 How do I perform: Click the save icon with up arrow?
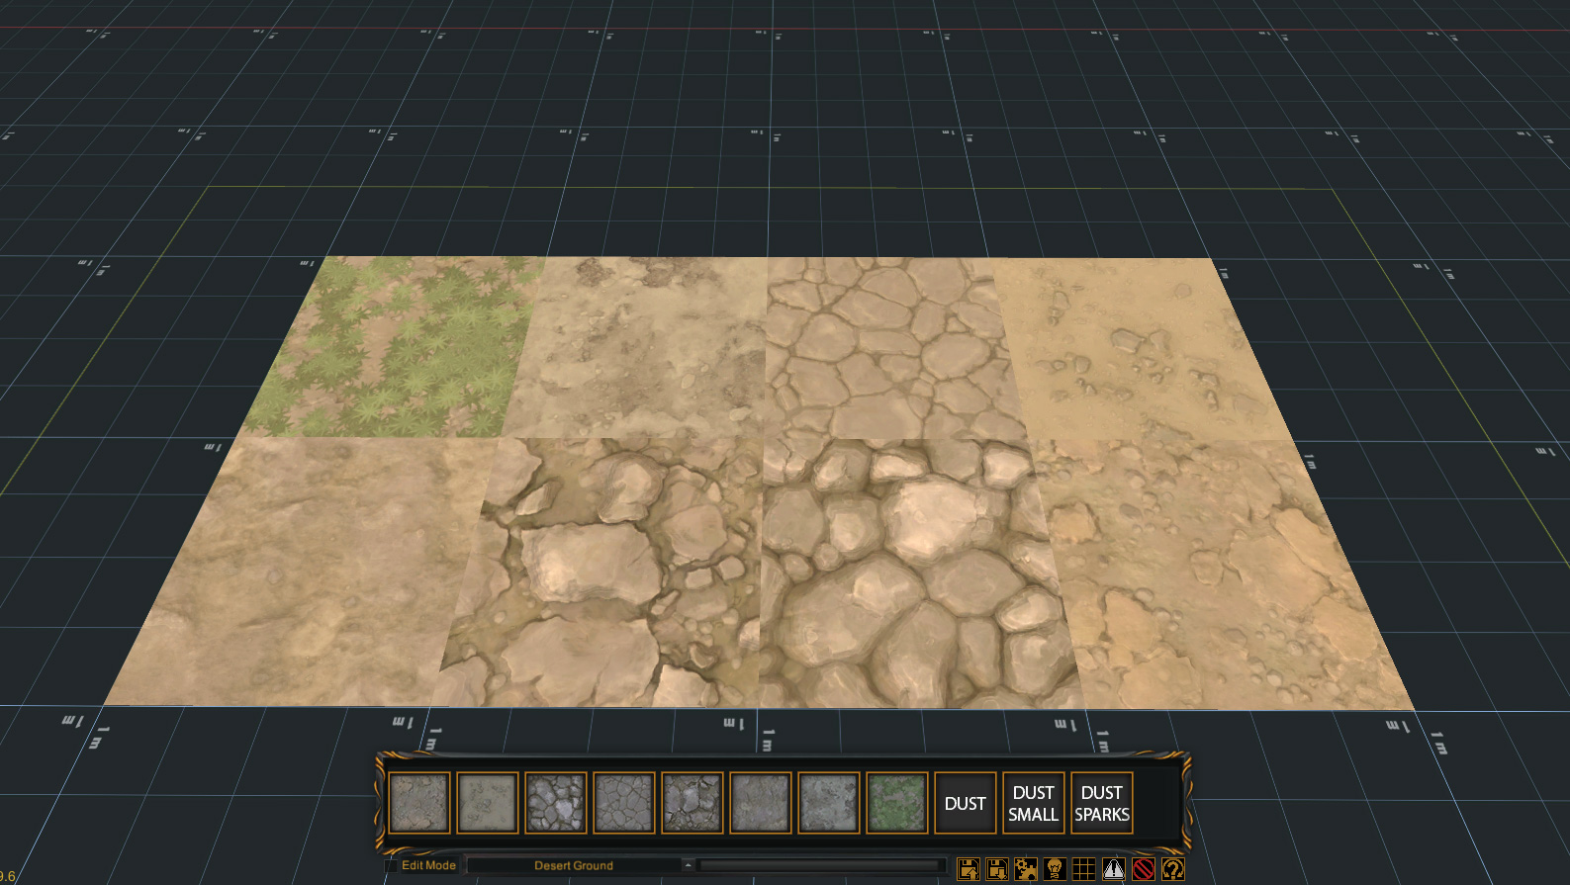[969, 869]
